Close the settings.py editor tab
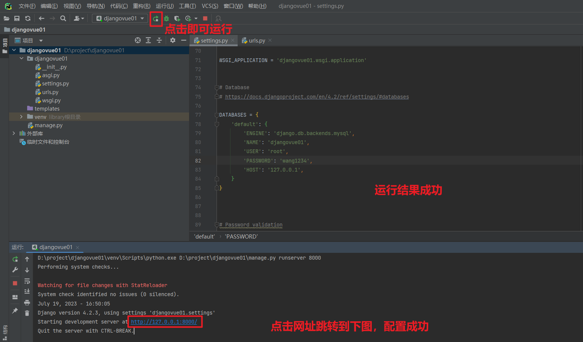Viewport: 583px width, 342px height. tap(233, 40)
